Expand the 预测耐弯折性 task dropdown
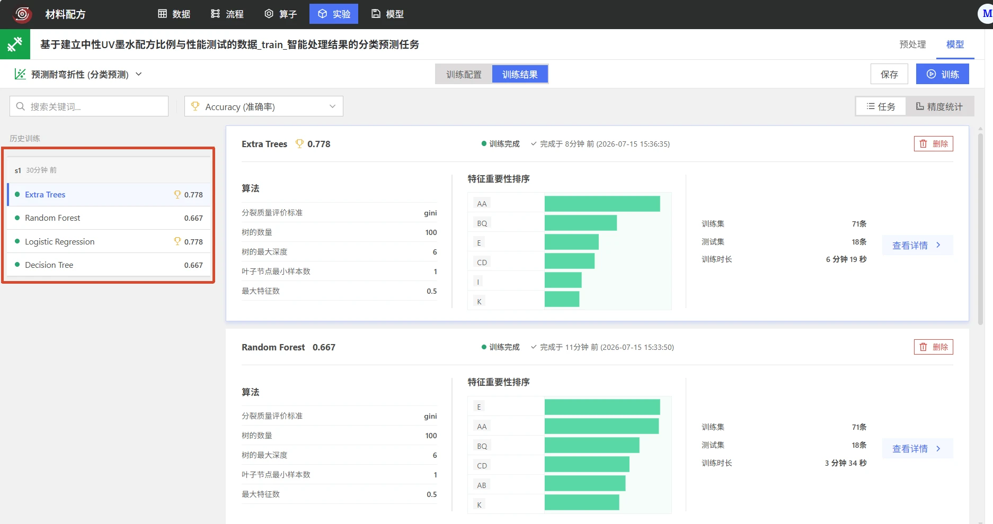This screenshot has width=993, height=524. tap(138, 74)
